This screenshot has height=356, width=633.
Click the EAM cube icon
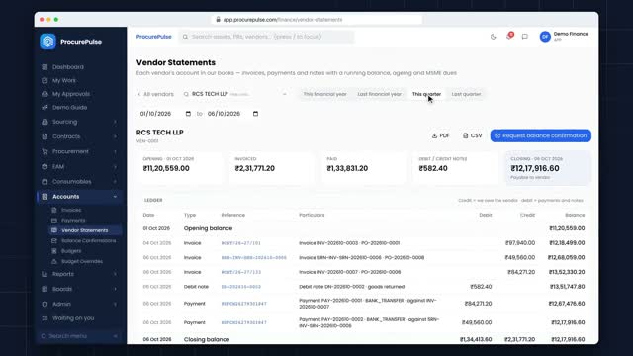tap(45, 166)
